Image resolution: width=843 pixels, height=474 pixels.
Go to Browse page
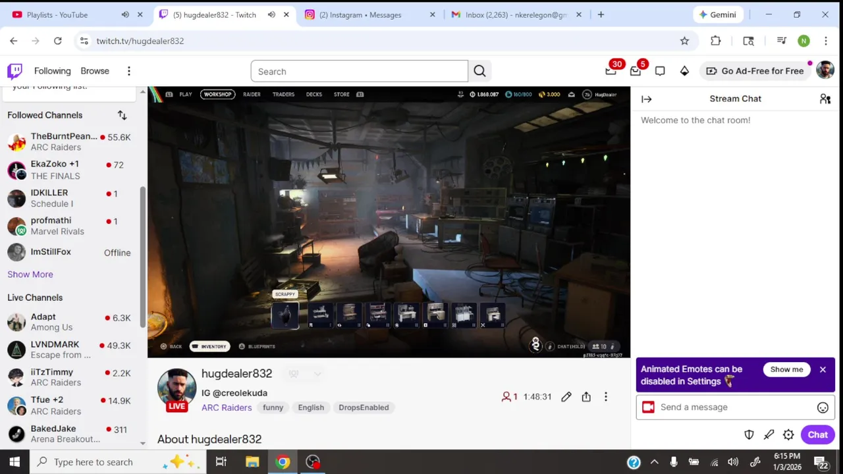click(95, 71)
